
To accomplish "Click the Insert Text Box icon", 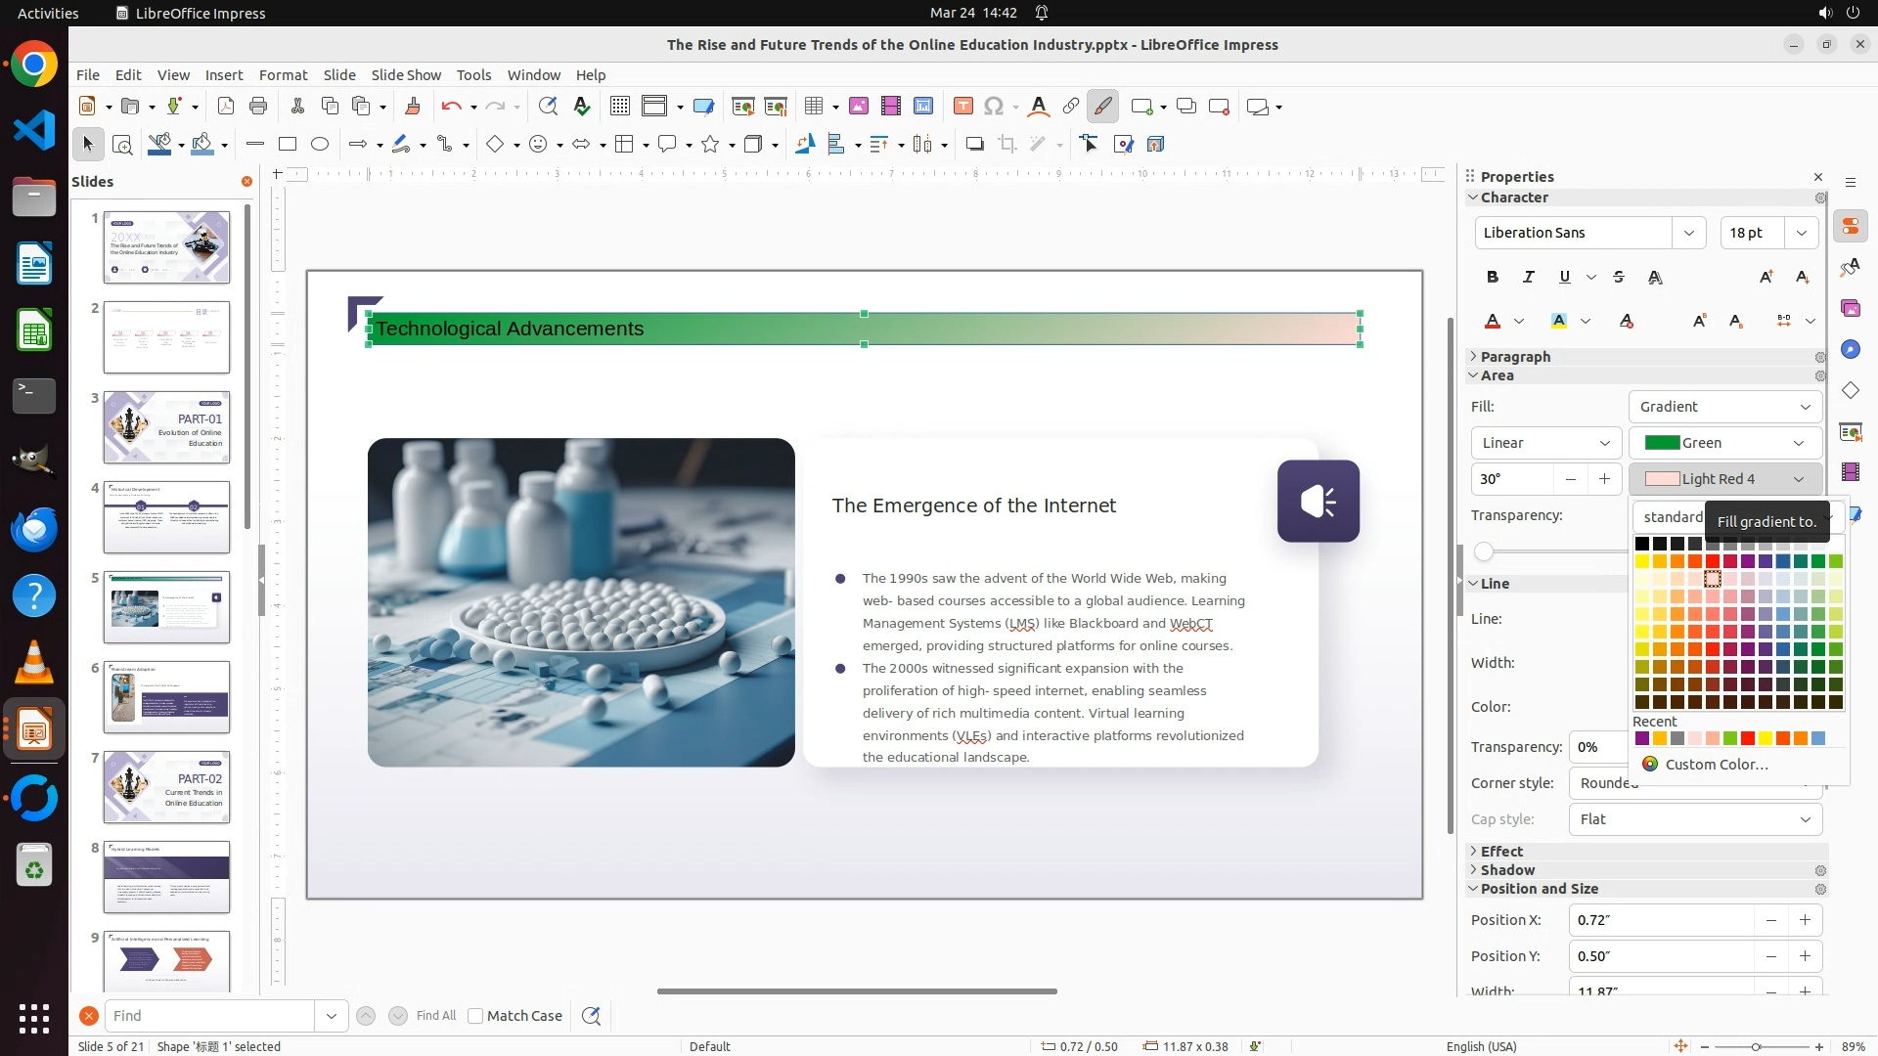I will 962,107.
